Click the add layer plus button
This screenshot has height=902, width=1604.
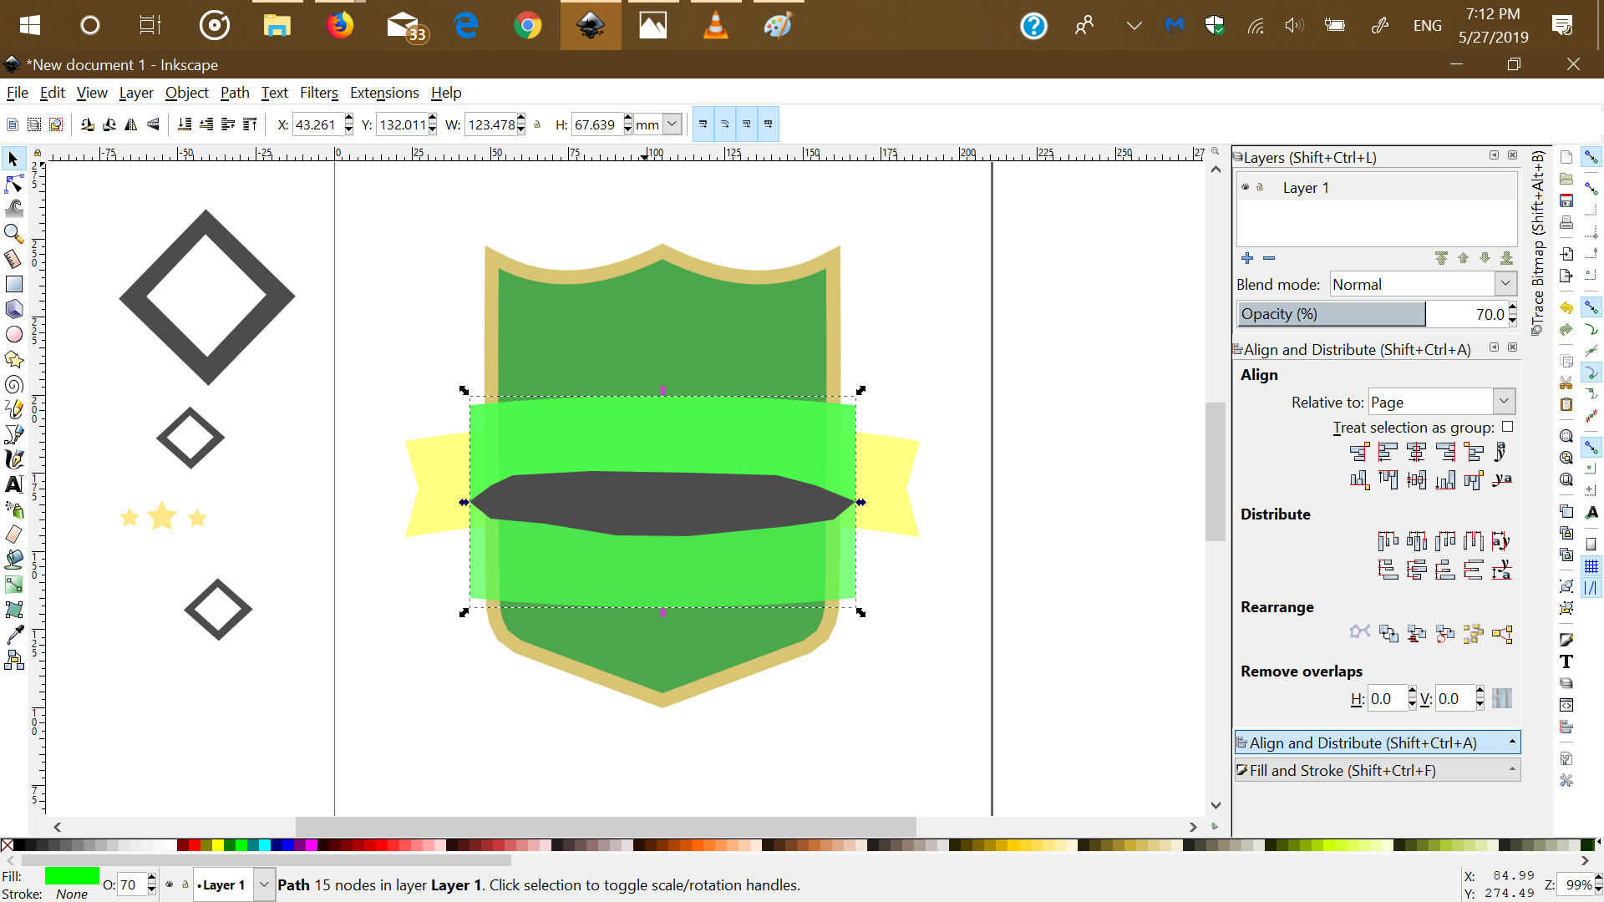click(1247, 258)
